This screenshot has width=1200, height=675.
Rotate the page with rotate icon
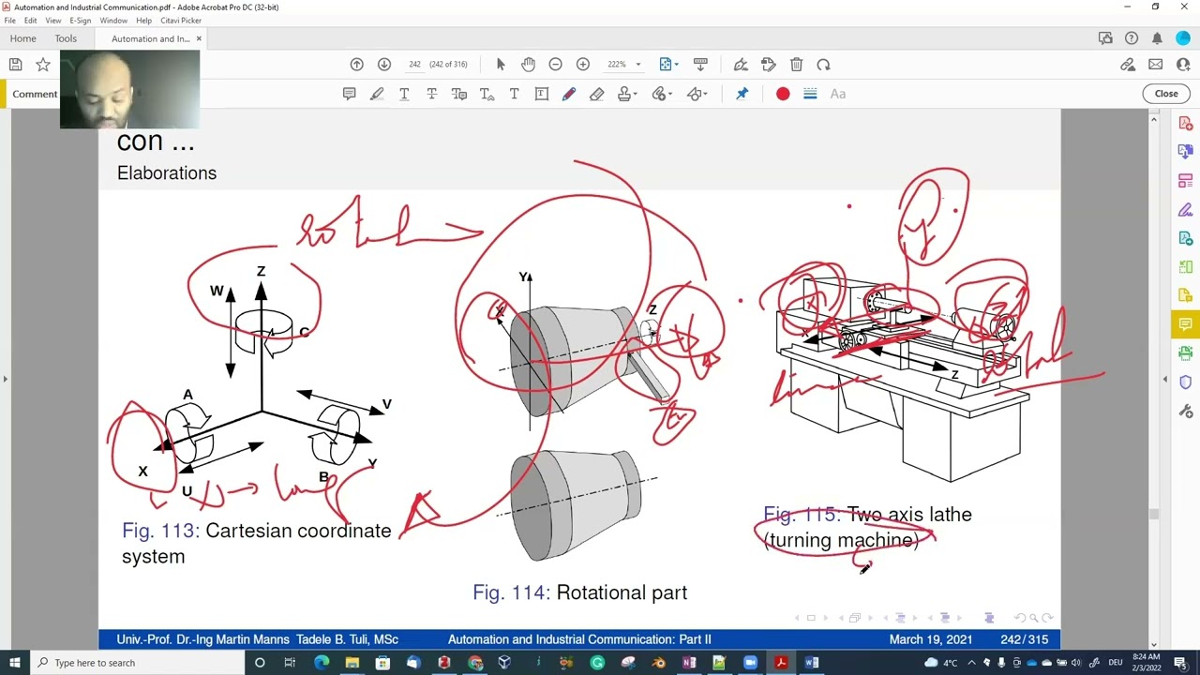click(x=823, y=65)
